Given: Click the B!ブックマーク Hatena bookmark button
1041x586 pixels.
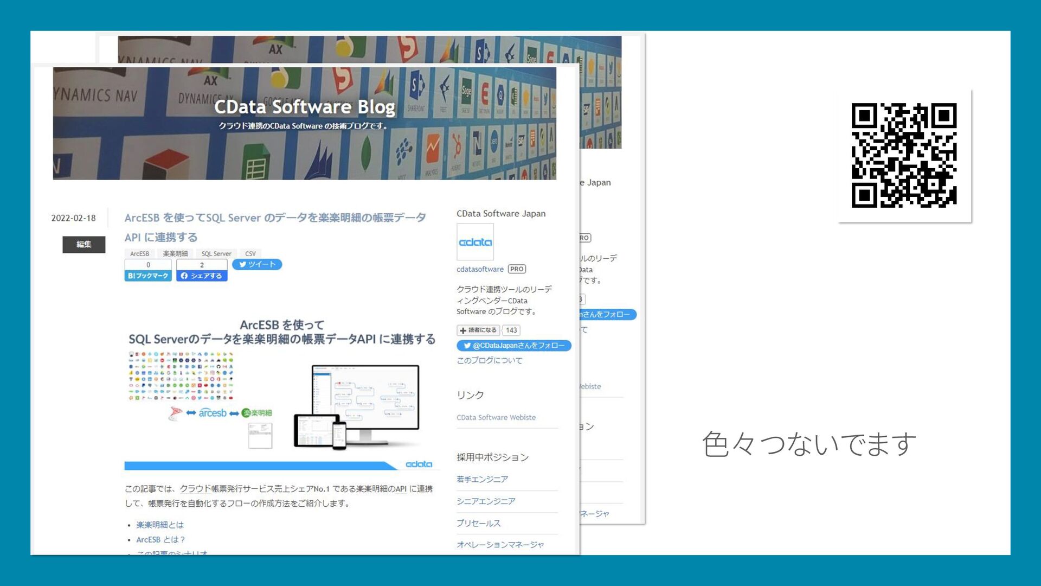Looking at the screenshot, I should point(148,276).
